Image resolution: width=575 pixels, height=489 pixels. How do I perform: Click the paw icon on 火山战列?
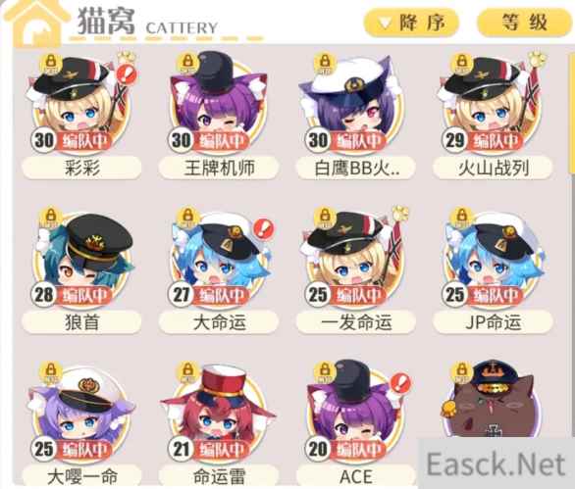coord(537,59)
